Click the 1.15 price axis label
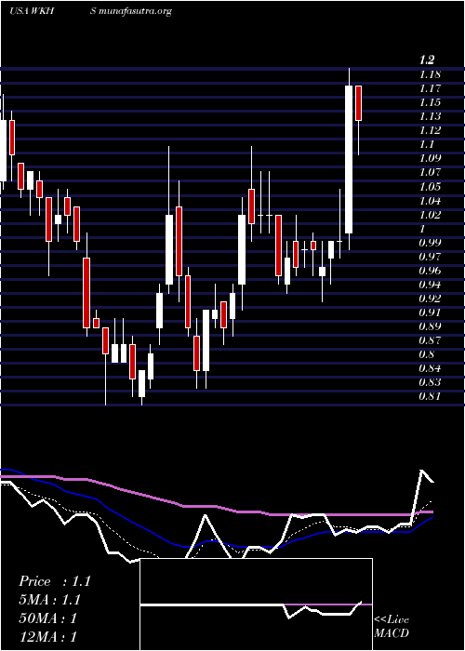The width and height of the screenshot is (465, 651). tap(430, 102)
